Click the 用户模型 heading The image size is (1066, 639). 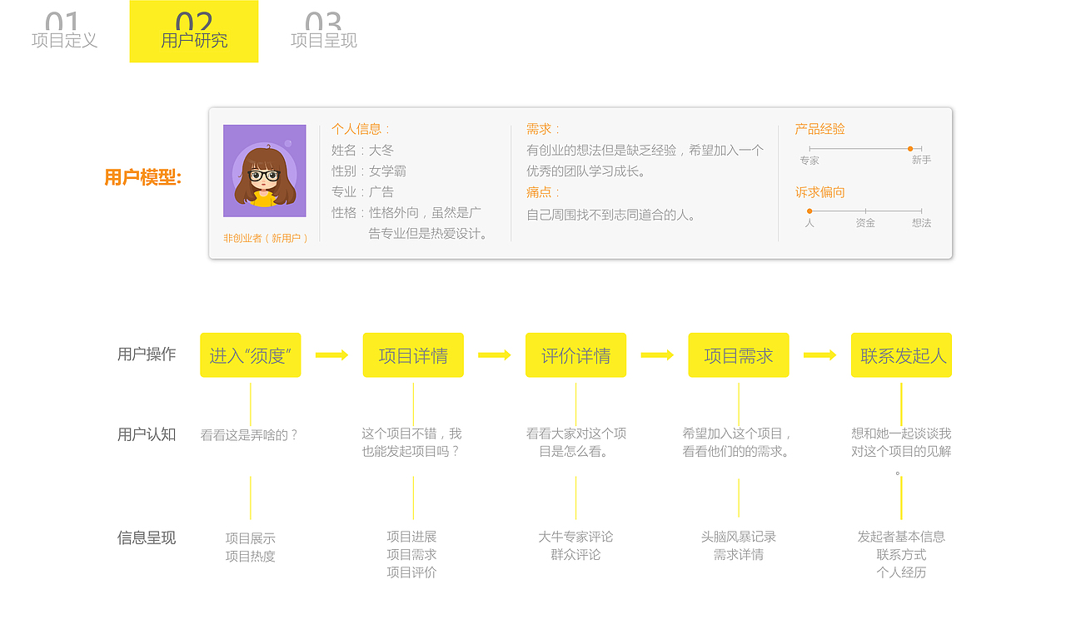tap(142, 177)
